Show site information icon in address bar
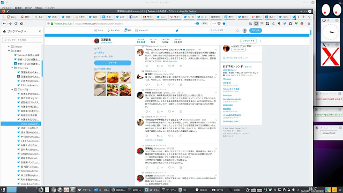Image resolution: width=343 pixels, height=193 pixels. click(48, 24)
